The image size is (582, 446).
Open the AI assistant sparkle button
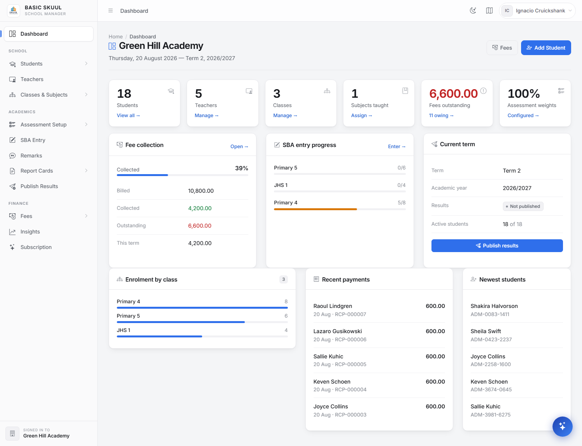pos(562,426)
